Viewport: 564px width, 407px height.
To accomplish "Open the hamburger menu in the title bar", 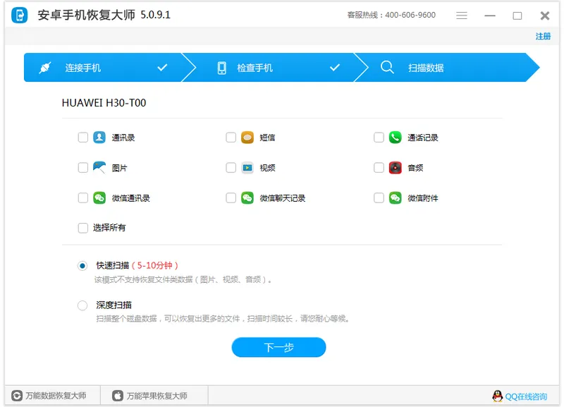I will (x=462, y=16).
